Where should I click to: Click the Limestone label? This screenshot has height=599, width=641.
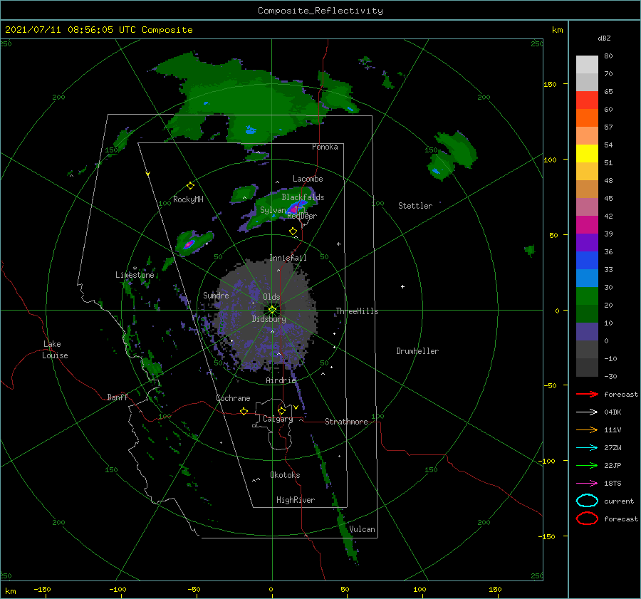pyautogui.click(x=135, y=275)
